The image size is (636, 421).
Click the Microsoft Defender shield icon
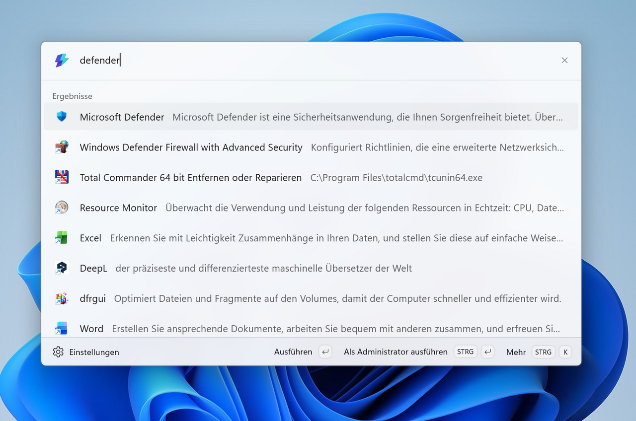(x=62, y=117)
